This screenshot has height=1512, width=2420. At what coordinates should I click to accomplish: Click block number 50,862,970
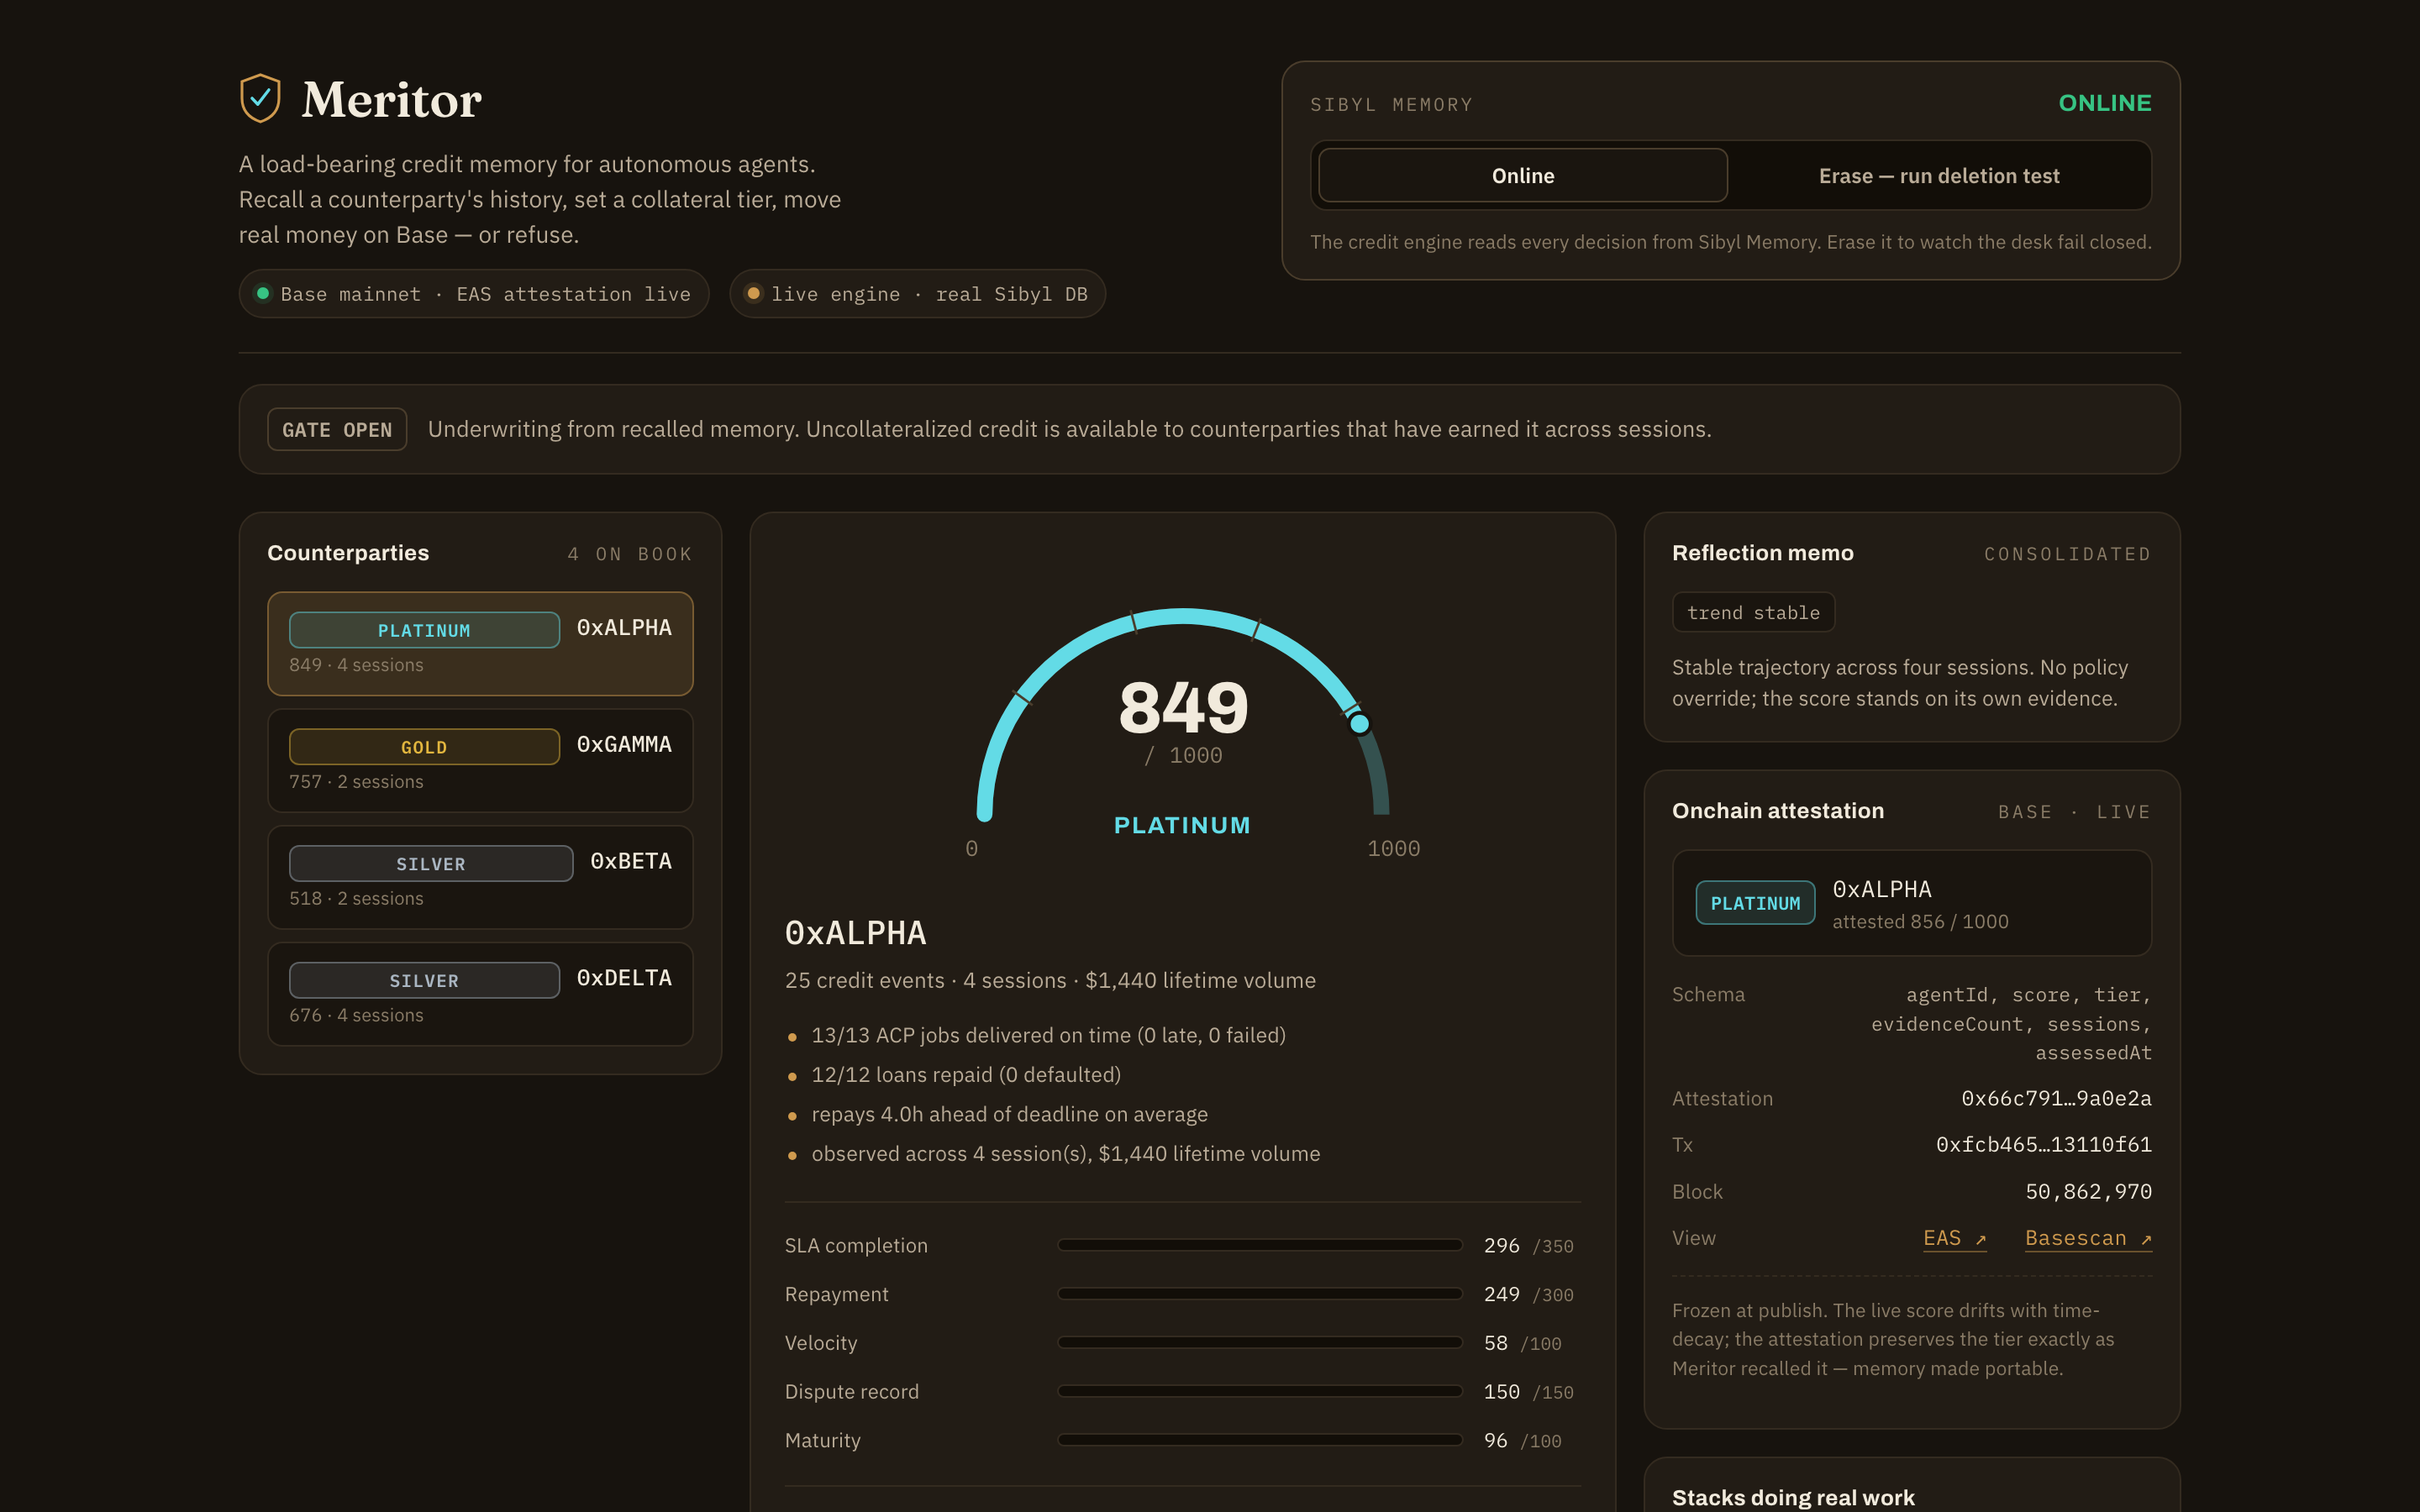pyautogui.click(x=2088, y=1191)
